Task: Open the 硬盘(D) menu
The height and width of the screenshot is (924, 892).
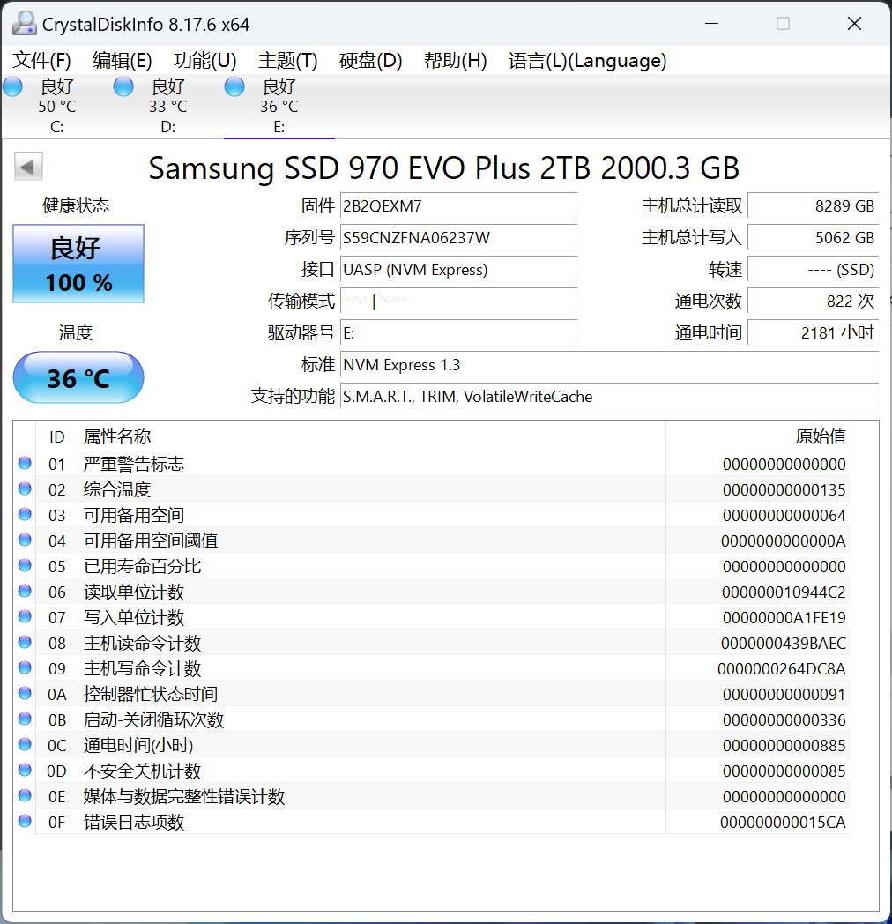Action: [x=370, y=61]
